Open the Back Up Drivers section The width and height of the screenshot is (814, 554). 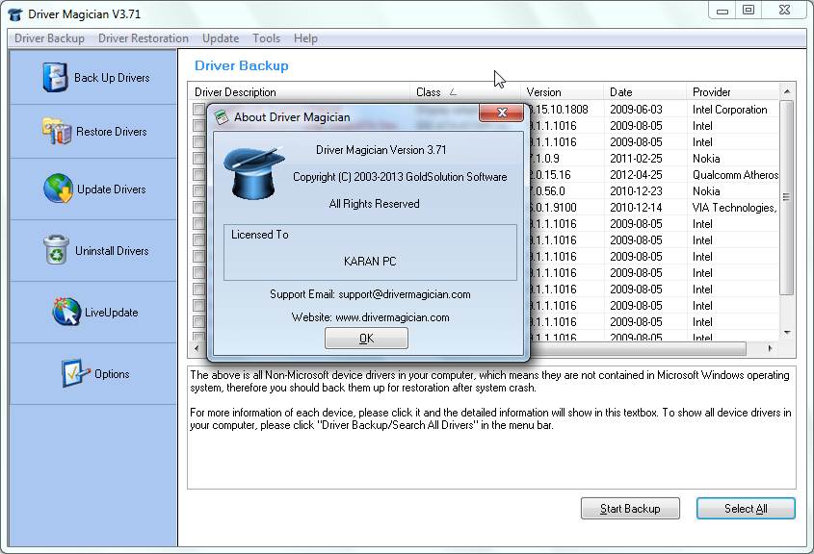tap(93, 78)
